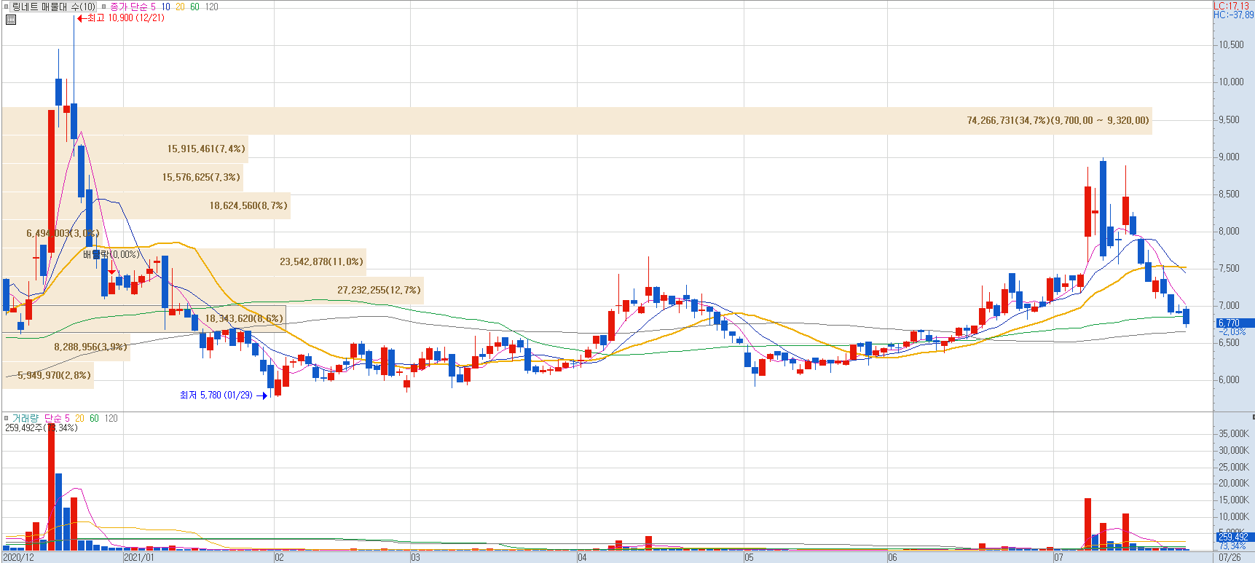This screenshot has width=1255, height=563.
Task: Click the 2020/12 date axis label
Action: (x=18, y=557)
